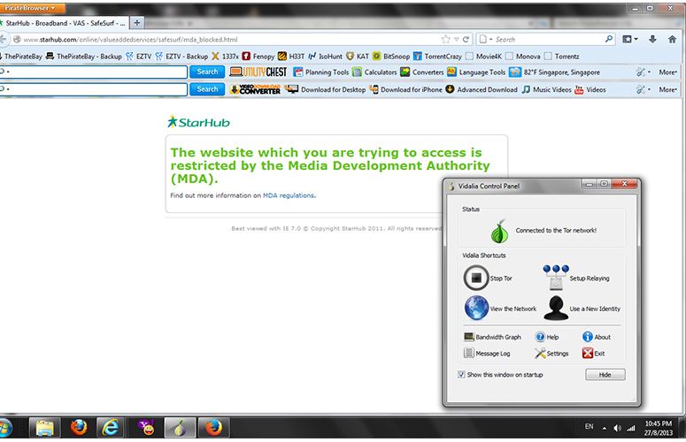Viewport: 686px width, 442px height.
Task: Open the Movie4K bookmark
Action: (x=483, y=57)
